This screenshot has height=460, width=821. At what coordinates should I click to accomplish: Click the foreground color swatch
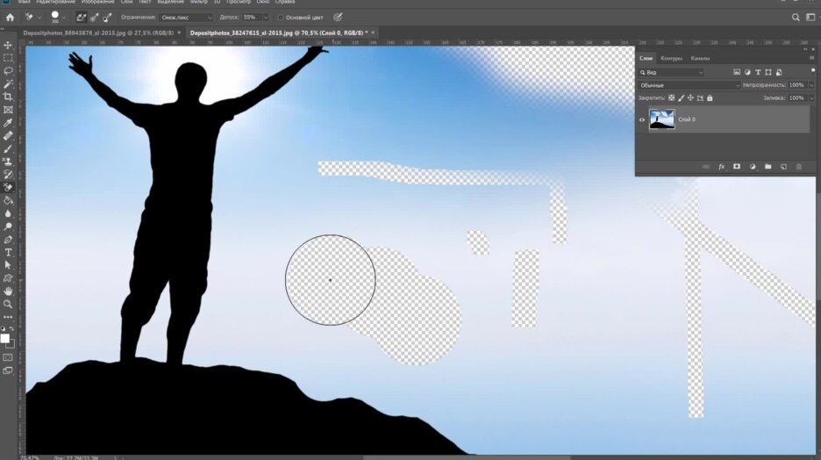point(4,338)
